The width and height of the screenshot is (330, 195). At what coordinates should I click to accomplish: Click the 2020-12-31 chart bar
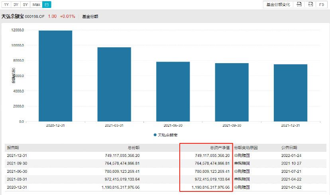(x=55, y=76)
